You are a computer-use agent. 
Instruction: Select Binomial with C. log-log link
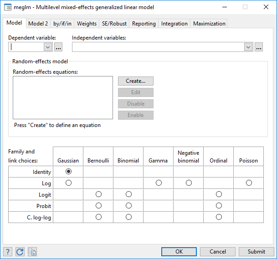(128, 217)
